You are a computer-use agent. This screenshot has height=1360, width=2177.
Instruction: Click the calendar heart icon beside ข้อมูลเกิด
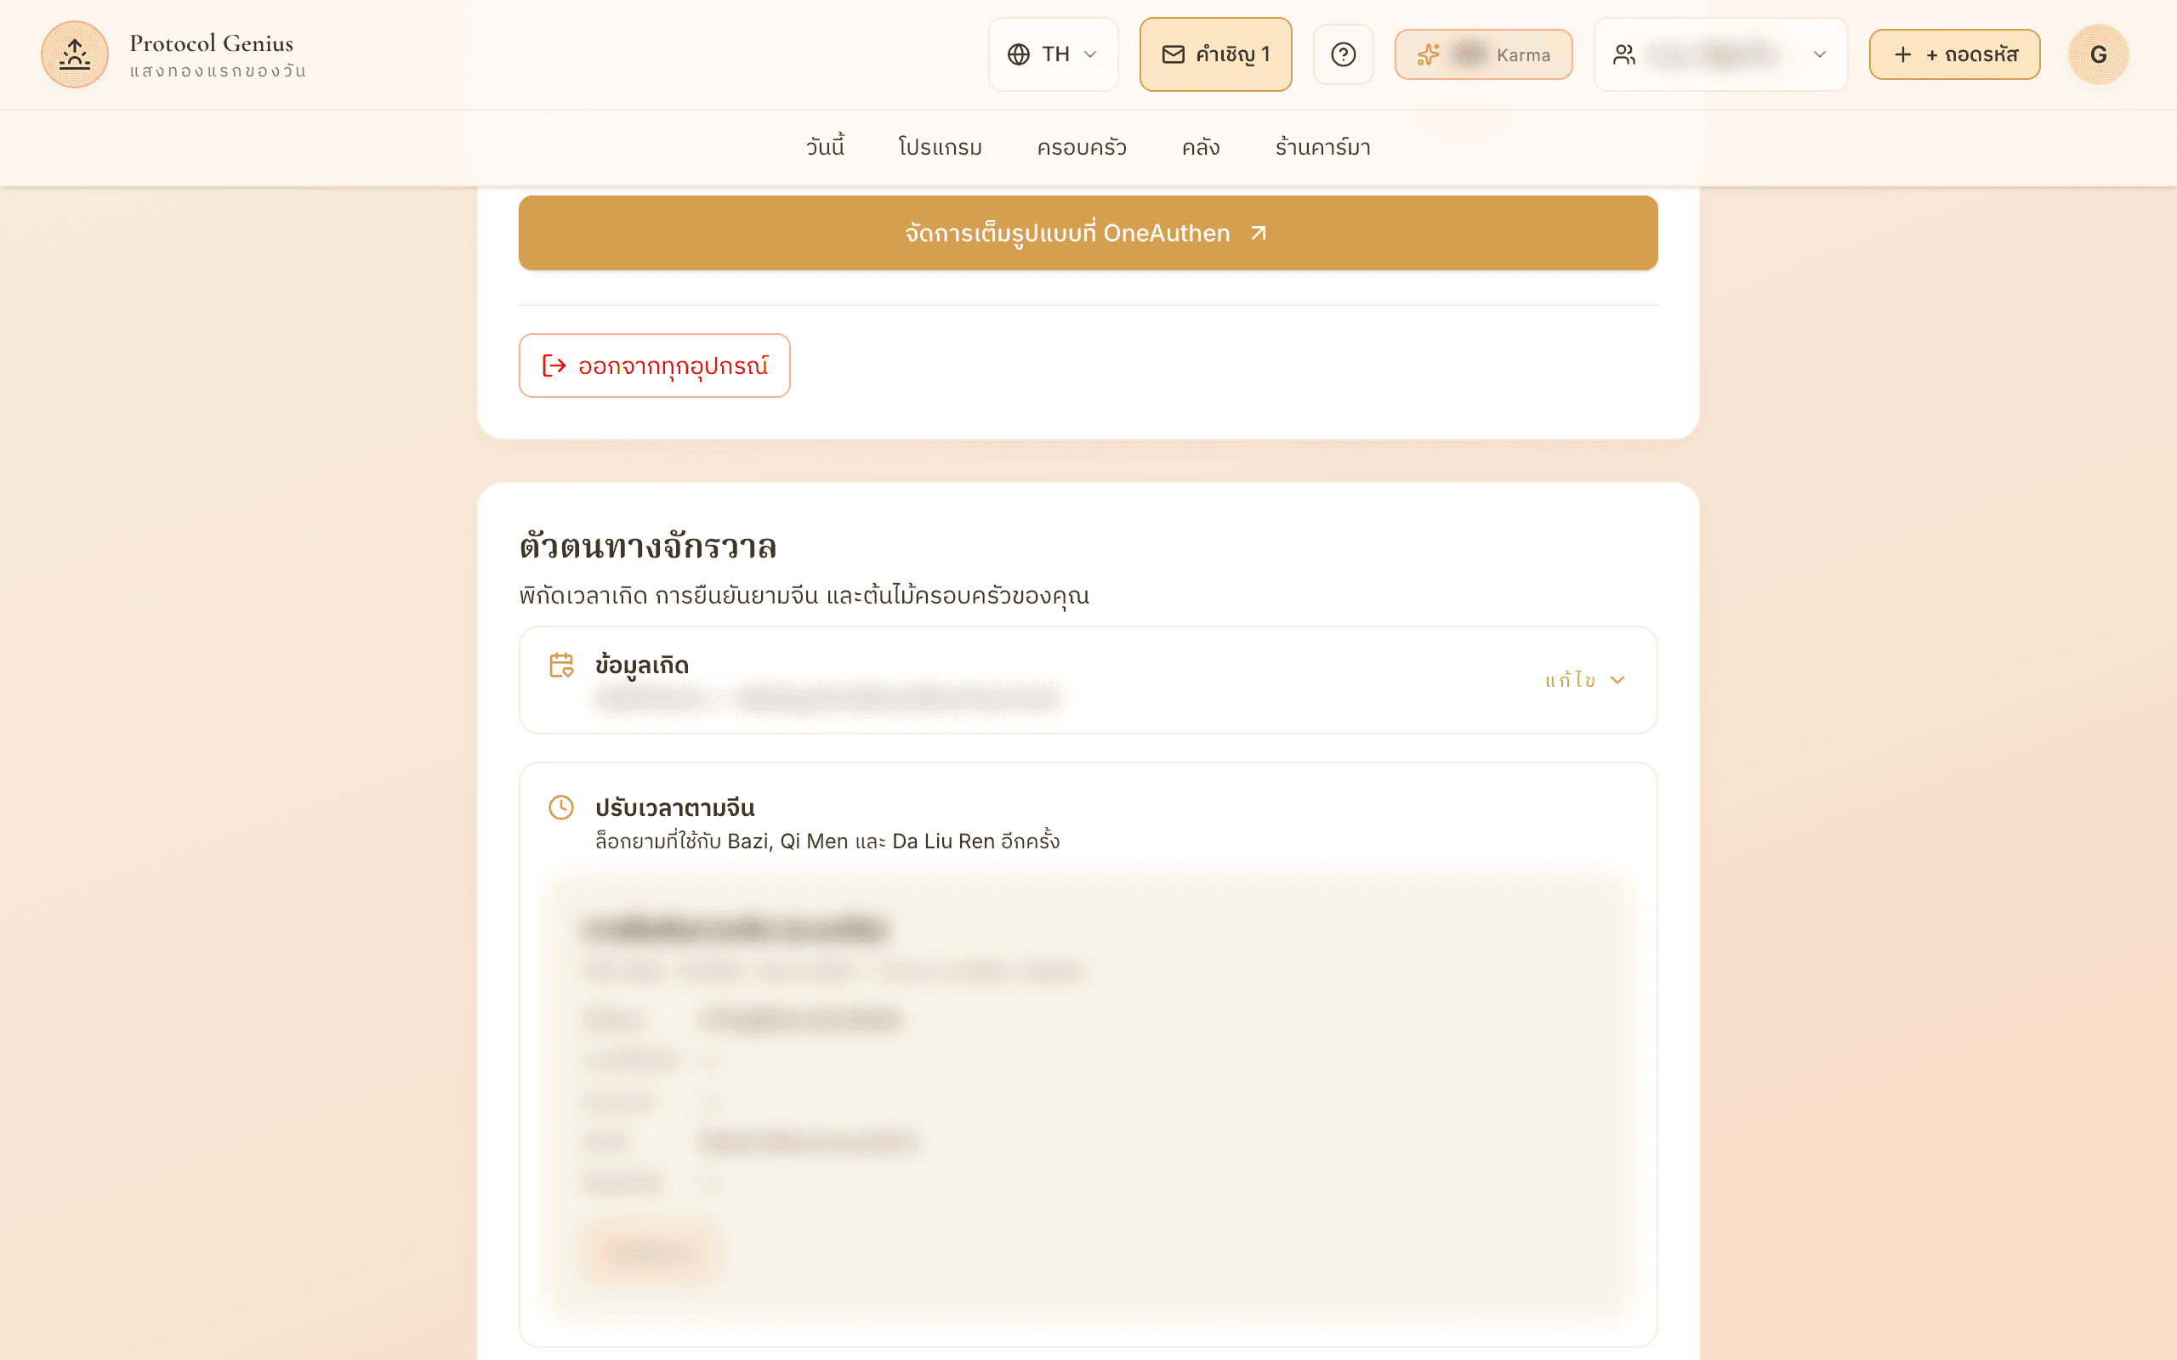[x=561, y=666]
